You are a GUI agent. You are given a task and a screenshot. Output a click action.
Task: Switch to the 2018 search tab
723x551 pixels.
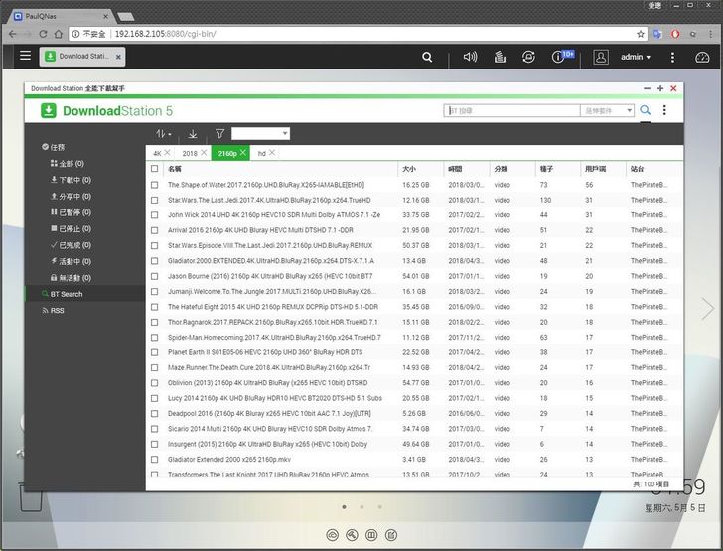click(190, 153)
